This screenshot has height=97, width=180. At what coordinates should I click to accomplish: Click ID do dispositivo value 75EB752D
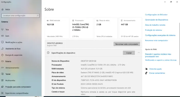tap(98, 80)
